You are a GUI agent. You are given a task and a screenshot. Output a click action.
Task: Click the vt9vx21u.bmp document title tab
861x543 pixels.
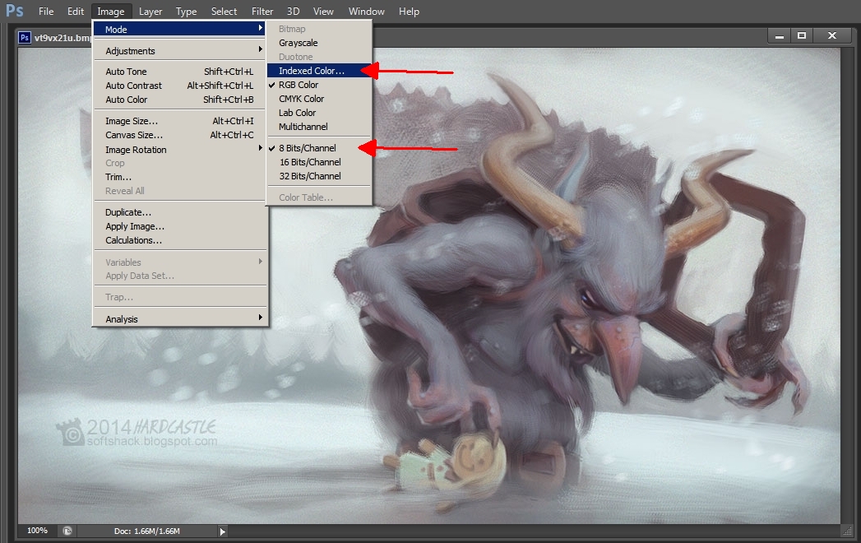tap(62, 38)
